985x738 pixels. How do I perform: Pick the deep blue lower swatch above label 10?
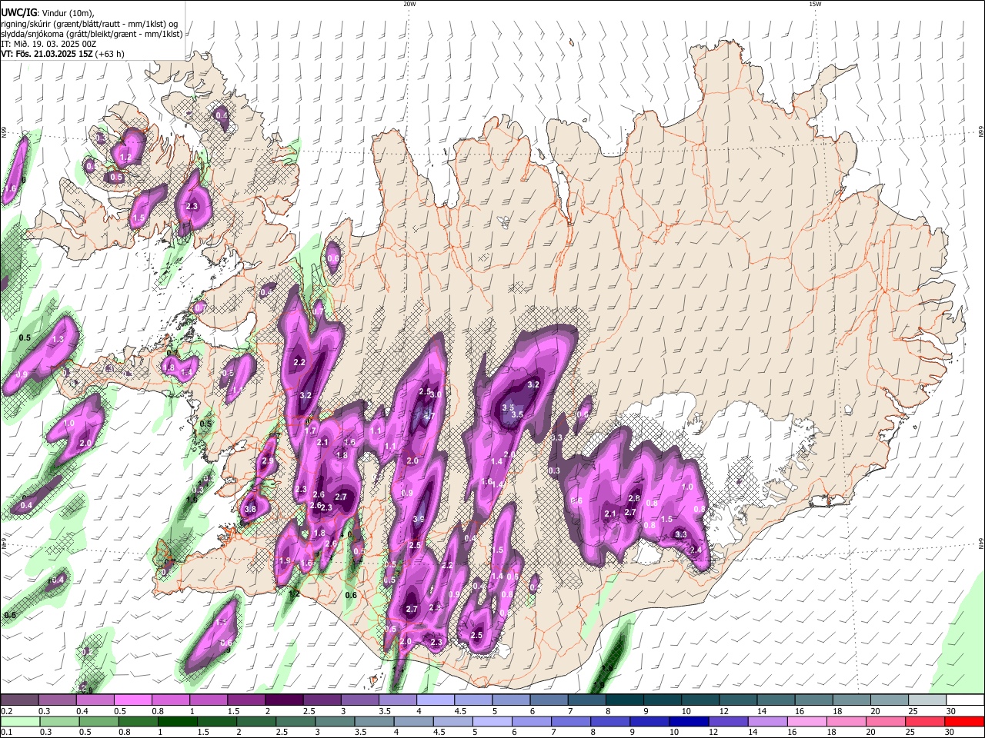point(689,721)
